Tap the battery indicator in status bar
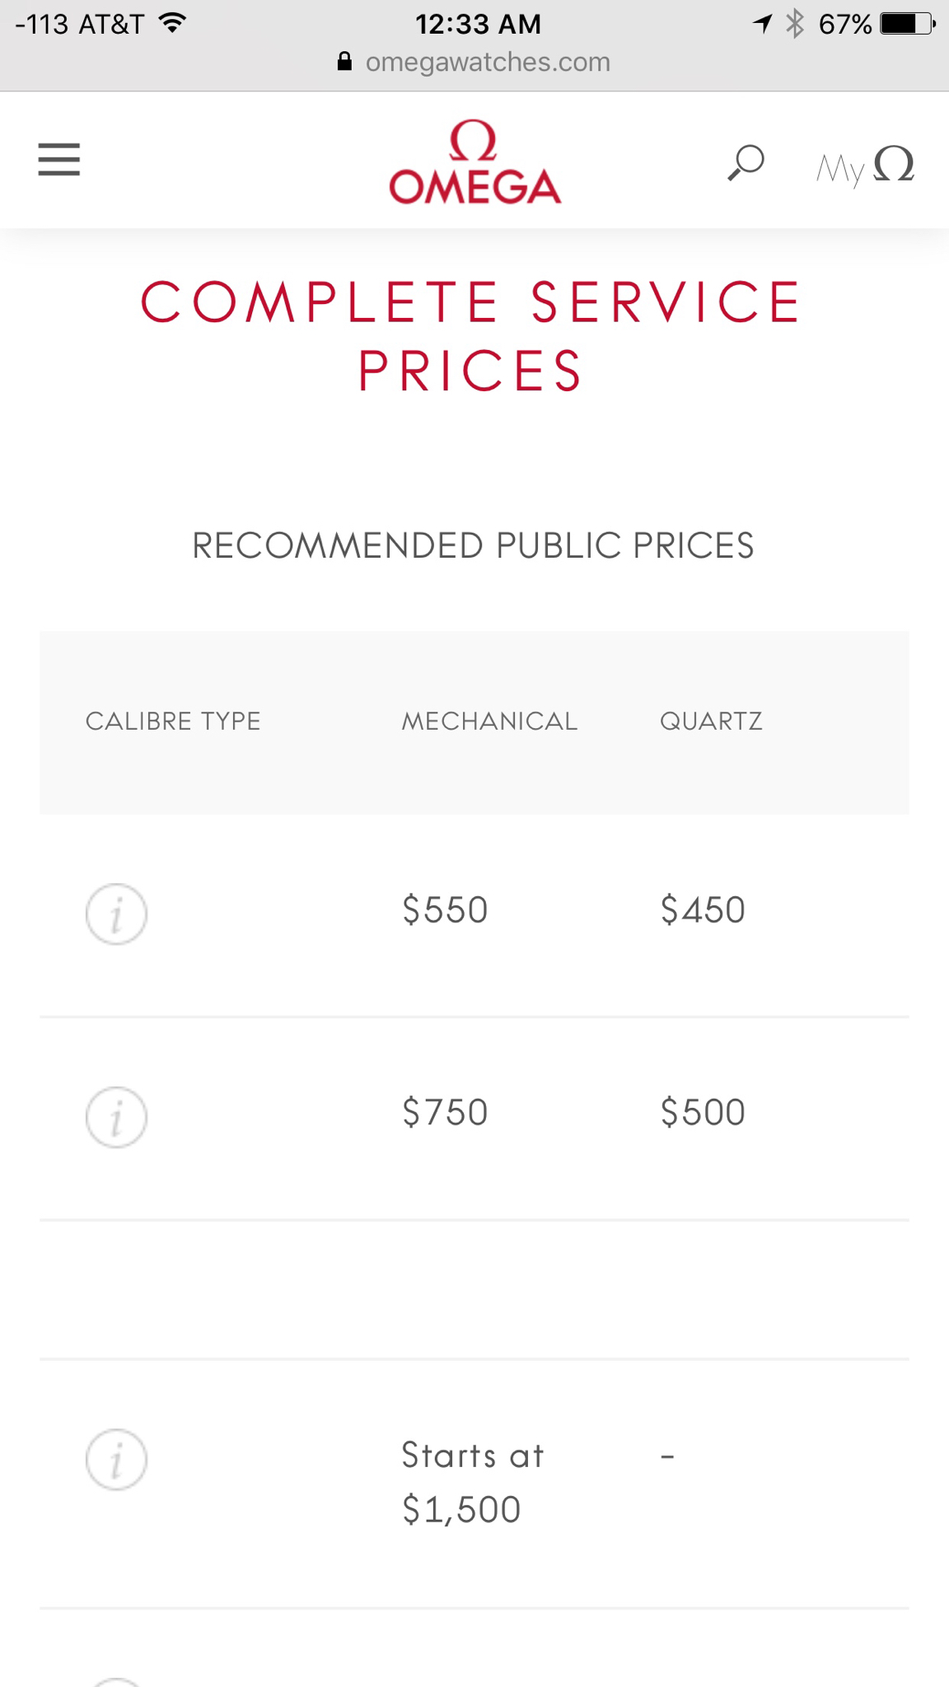The width and height of the screenshot is (949, 1687). [x=906, y=24]
